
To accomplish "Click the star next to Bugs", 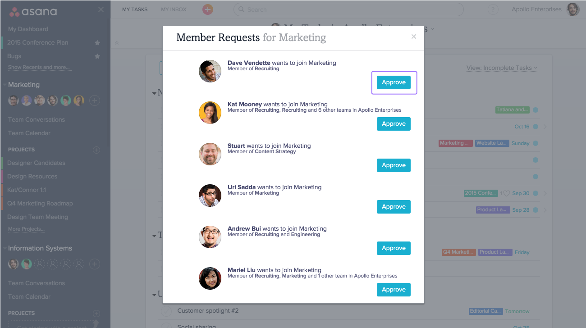I will [97, 56].
